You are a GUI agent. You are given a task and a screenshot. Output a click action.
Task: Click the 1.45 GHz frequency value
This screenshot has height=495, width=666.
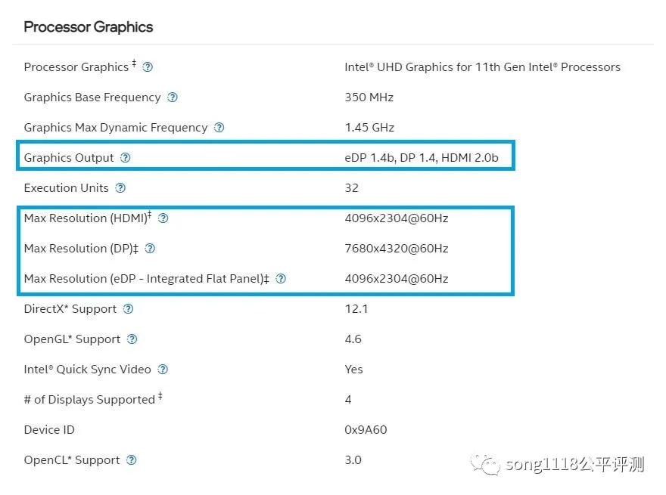click(x=369, y=127)
